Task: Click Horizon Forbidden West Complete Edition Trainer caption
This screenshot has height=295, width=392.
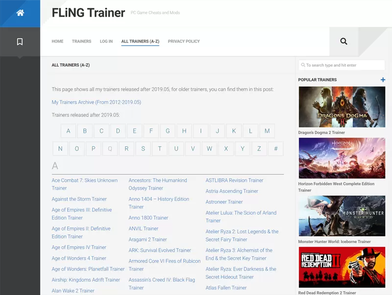Action: [x=336, y=187]
